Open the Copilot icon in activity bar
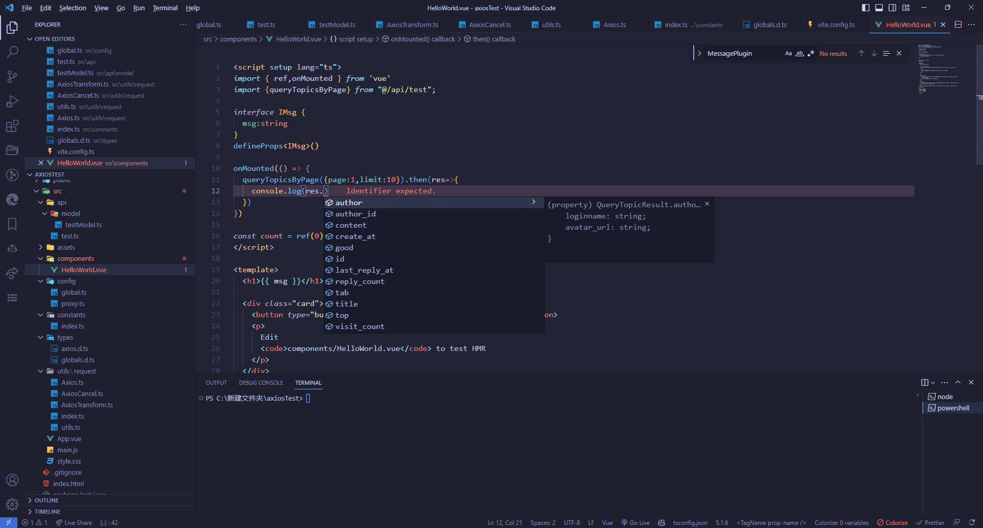 click(x=12, y=249)
